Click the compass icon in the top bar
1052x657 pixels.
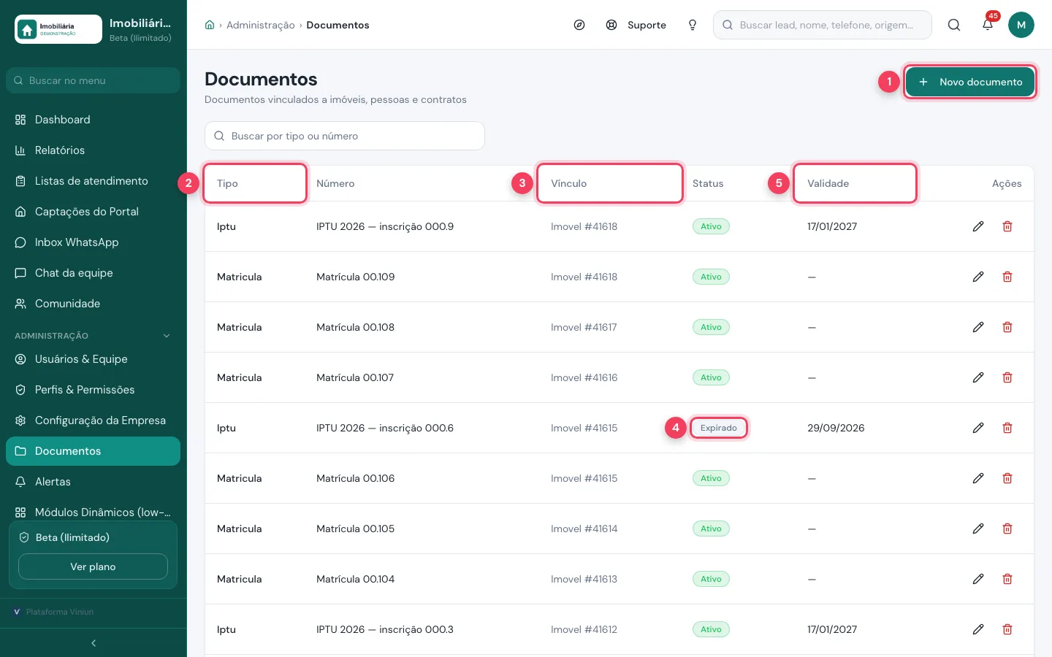tap(579, 25)
